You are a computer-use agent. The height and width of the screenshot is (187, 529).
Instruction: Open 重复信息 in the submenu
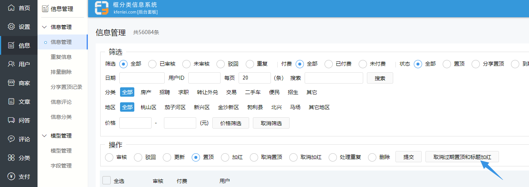click(61, 57)
